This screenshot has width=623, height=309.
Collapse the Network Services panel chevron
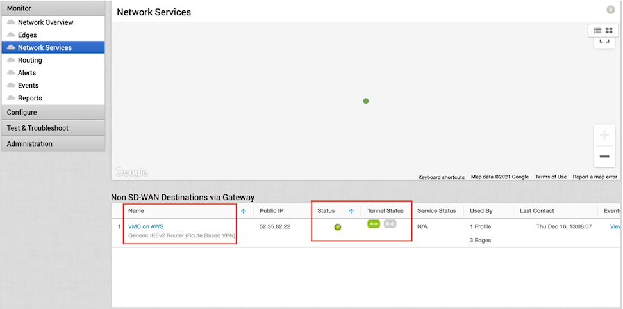pyautogui.click(x=611, y=10)
